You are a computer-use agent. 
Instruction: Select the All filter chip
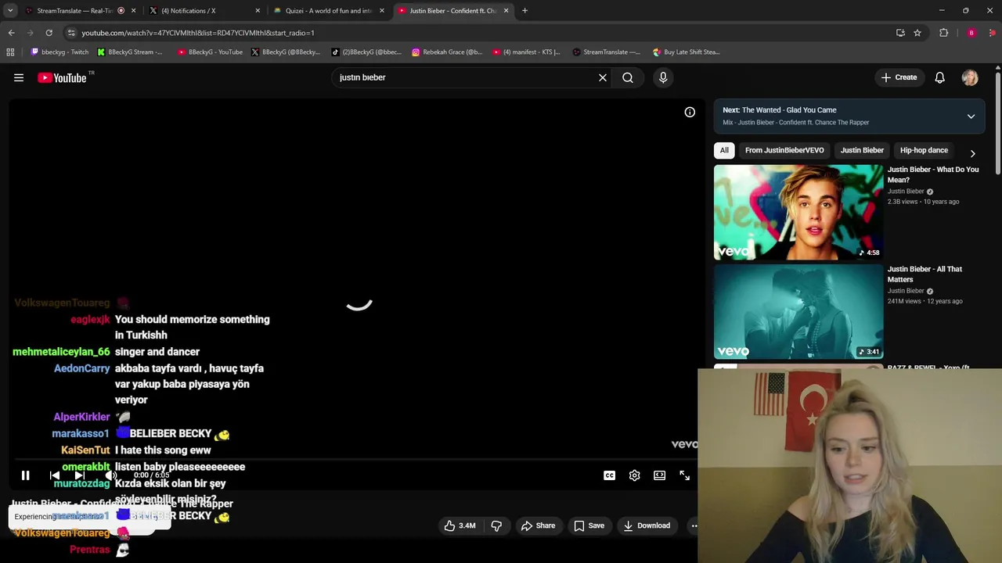point(724,150)
